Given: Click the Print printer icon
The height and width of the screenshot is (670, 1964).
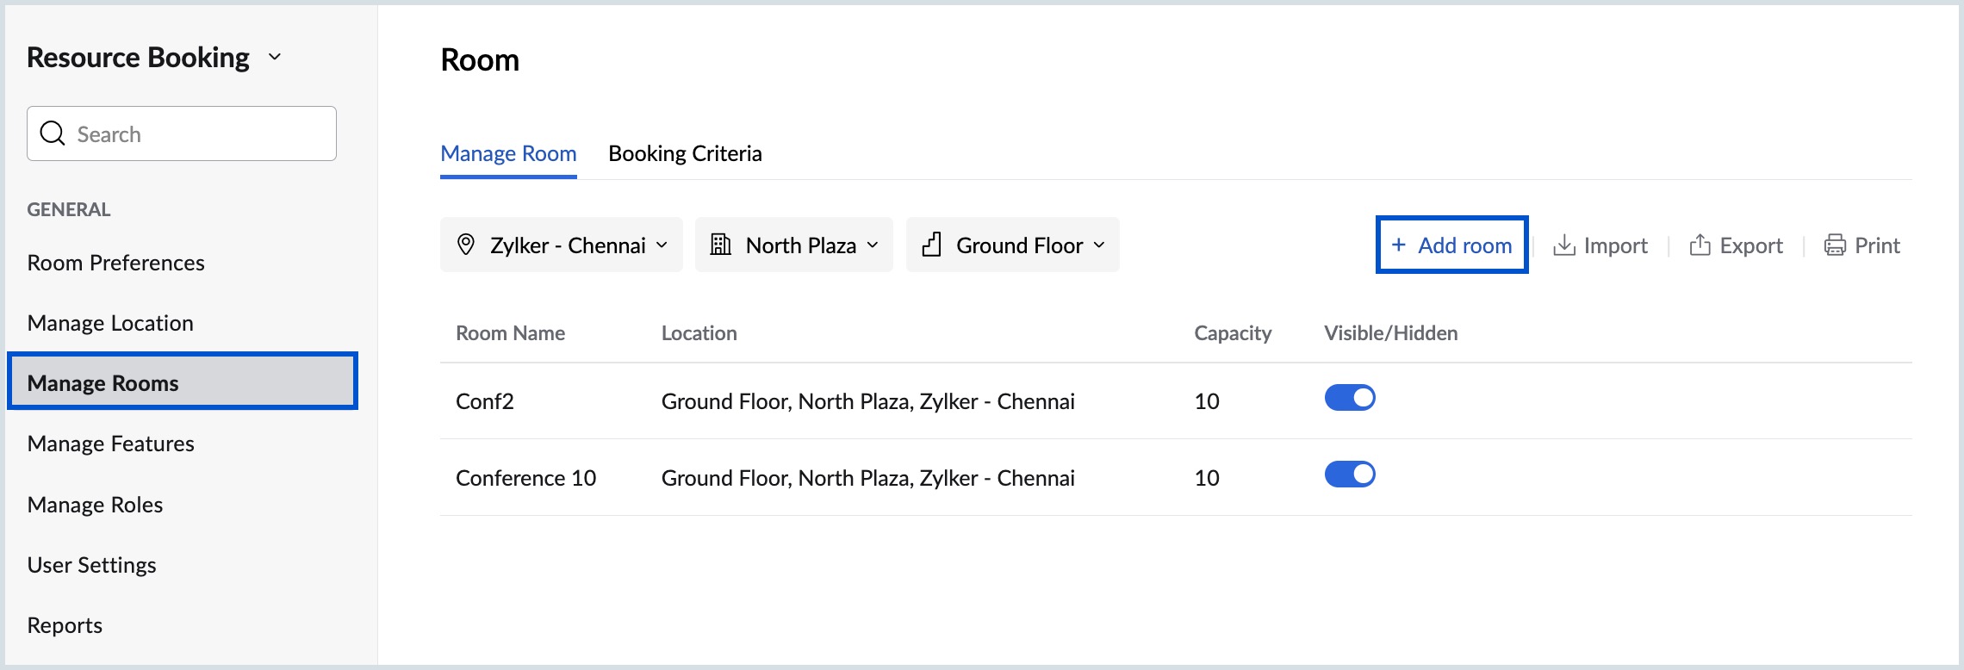Looking at the screenshot, I should [1835, 245].
